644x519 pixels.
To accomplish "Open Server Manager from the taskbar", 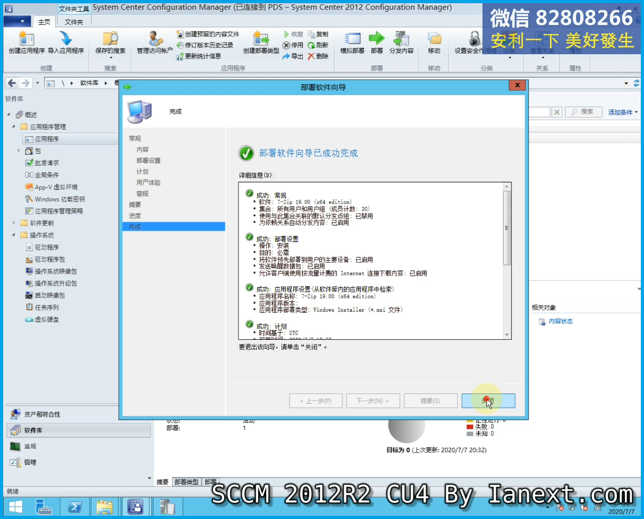I will tap(44, 507).
